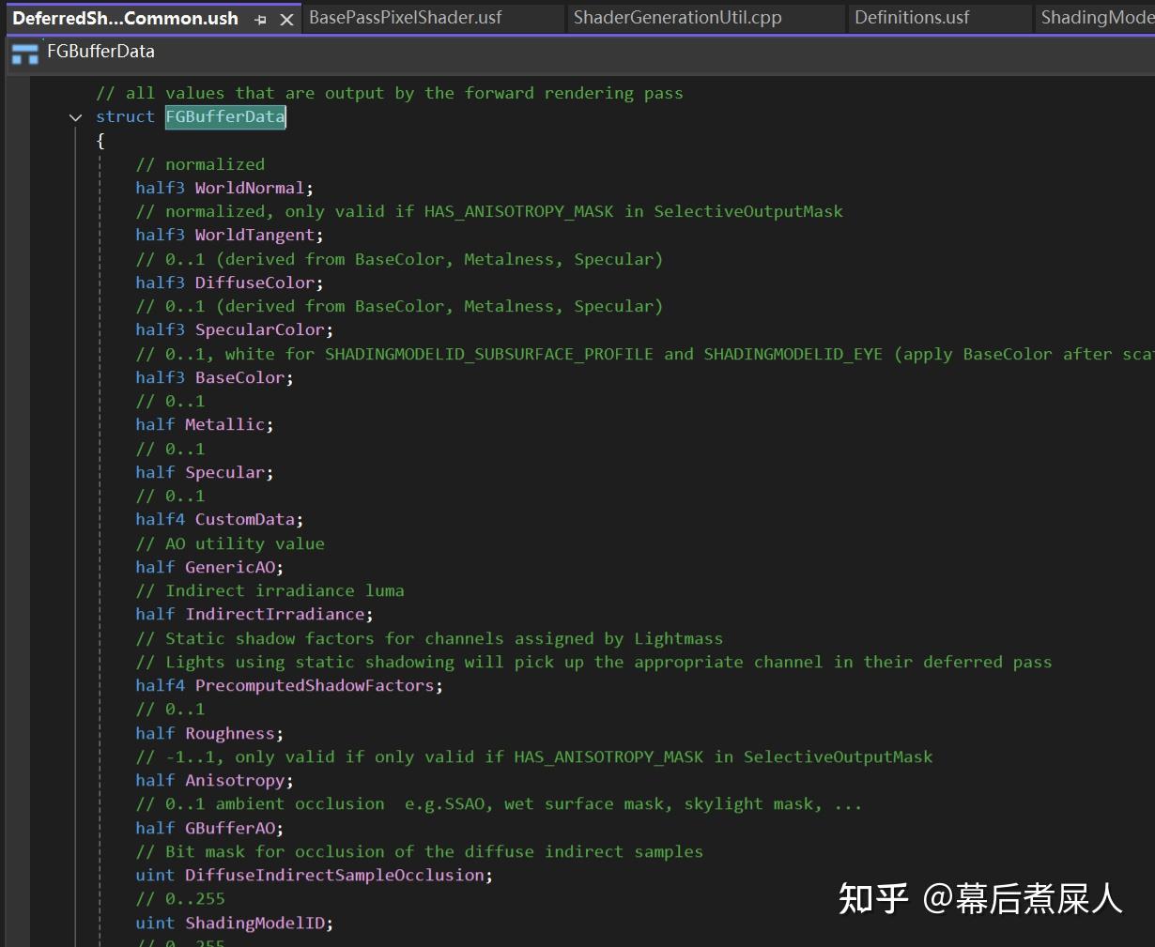Select the highlighted FGBufferData struct name
This screenshot has width=1155, height=947.
[x=224, y=116]
